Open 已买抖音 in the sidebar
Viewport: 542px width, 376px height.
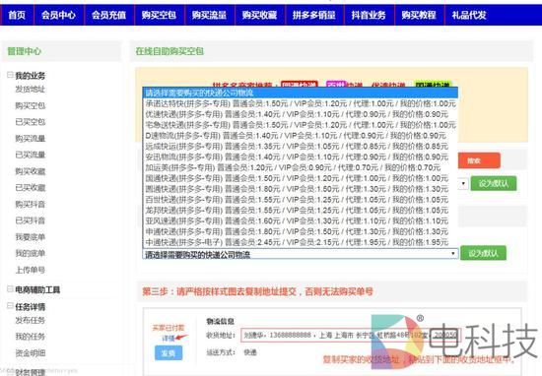point(31,220)
